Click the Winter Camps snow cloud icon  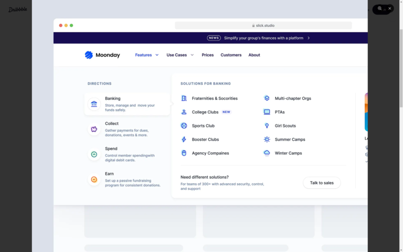pos(267,153)
